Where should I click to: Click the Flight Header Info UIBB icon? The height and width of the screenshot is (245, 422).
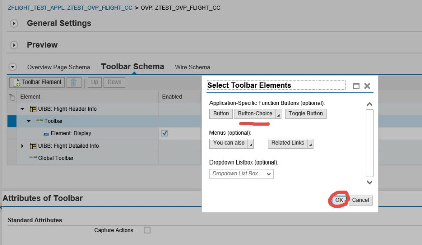click(33, 109)
